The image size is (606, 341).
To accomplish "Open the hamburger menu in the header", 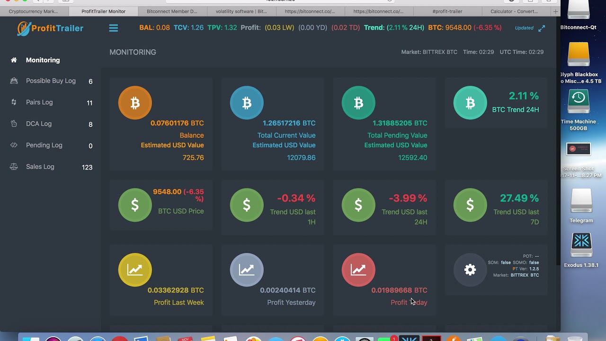I will click(113, 28).
